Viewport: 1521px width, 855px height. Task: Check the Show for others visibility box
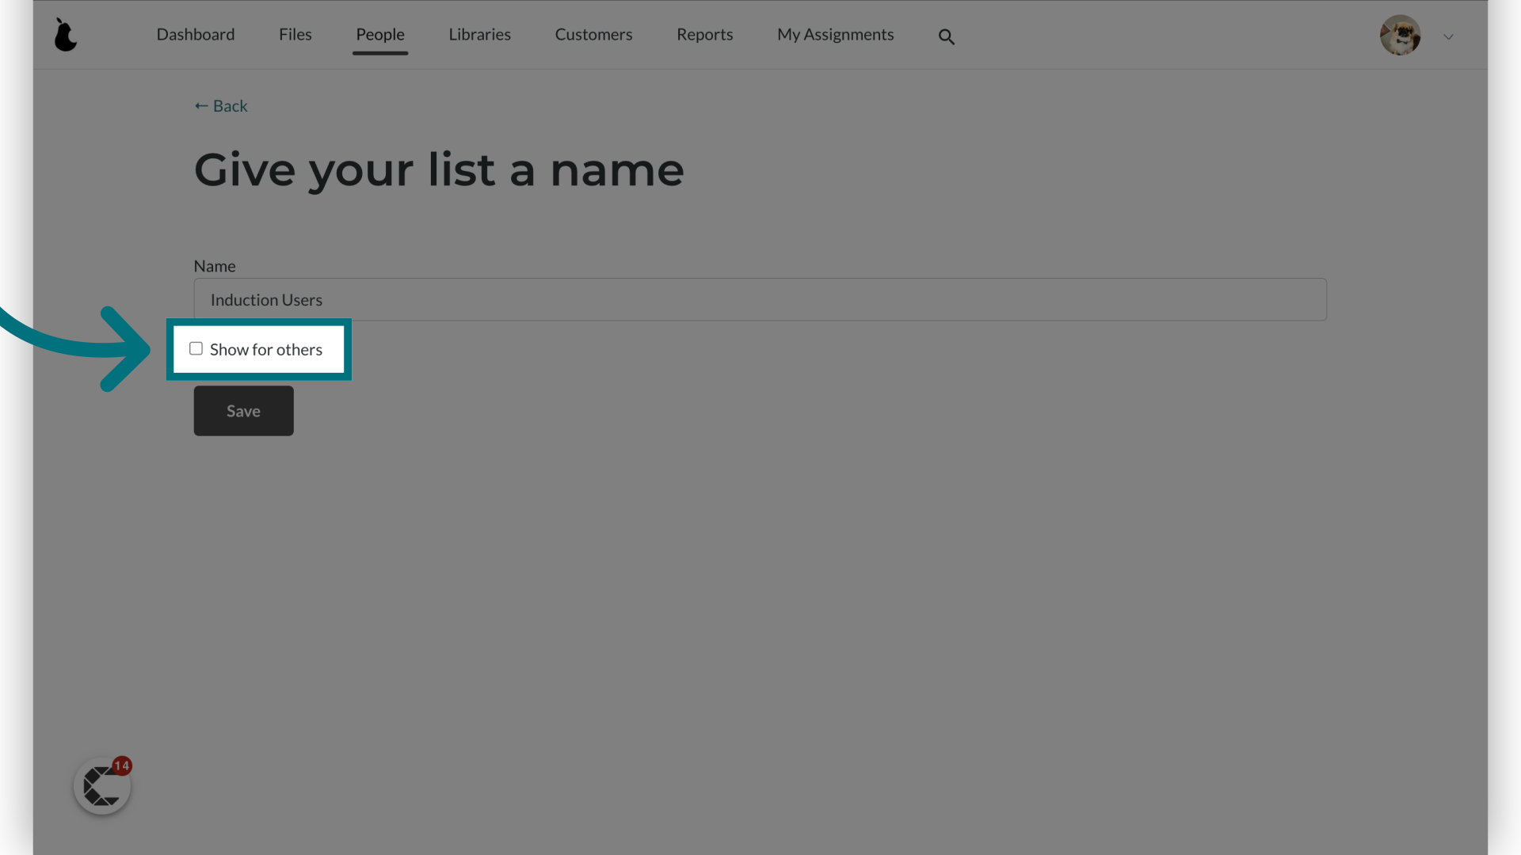[x=196, y=348]
